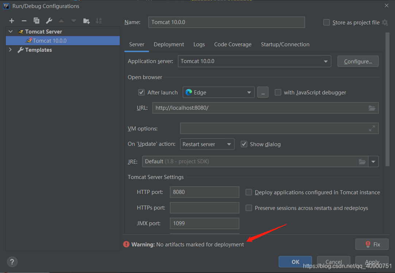395x273 pixels.
Task: Click the 'No artifacts marked for deployment' warning text
Action: (x=200, y=245)
